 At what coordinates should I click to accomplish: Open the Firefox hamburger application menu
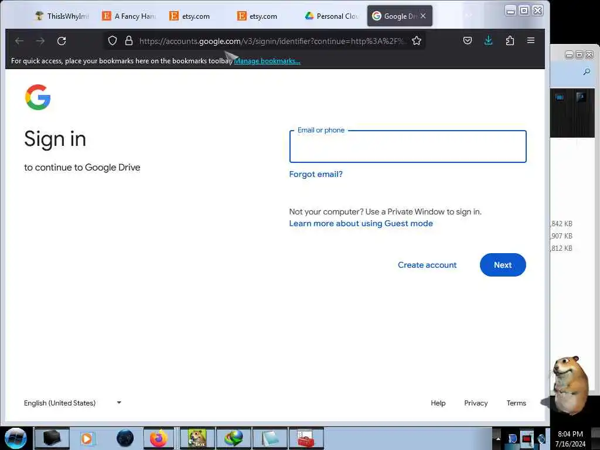(531, 40)
